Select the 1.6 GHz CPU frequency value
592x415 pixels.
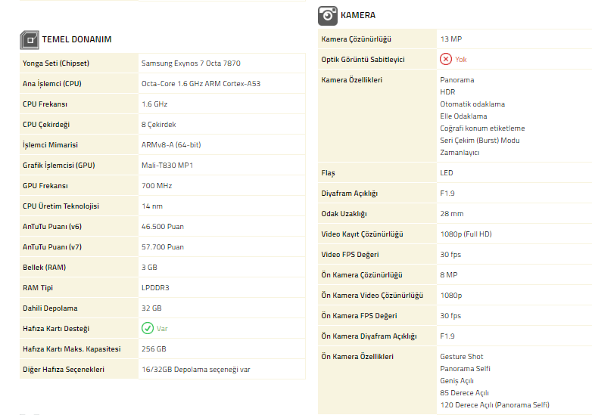click(154, 104)
